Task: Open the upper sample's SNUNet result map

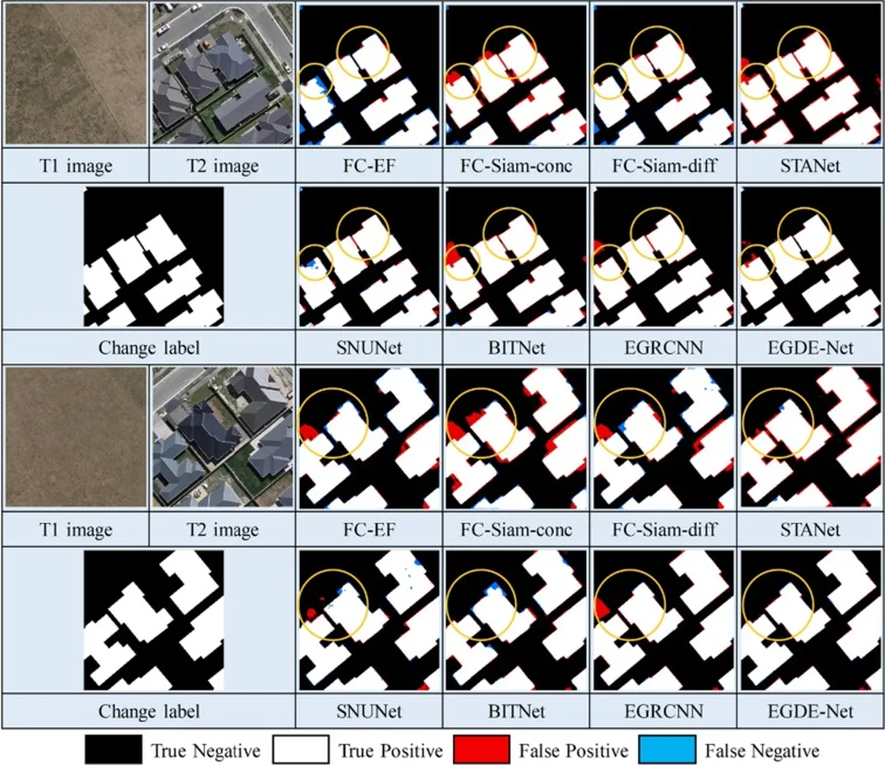Action: pyautogui.click(x=369, y=257)
